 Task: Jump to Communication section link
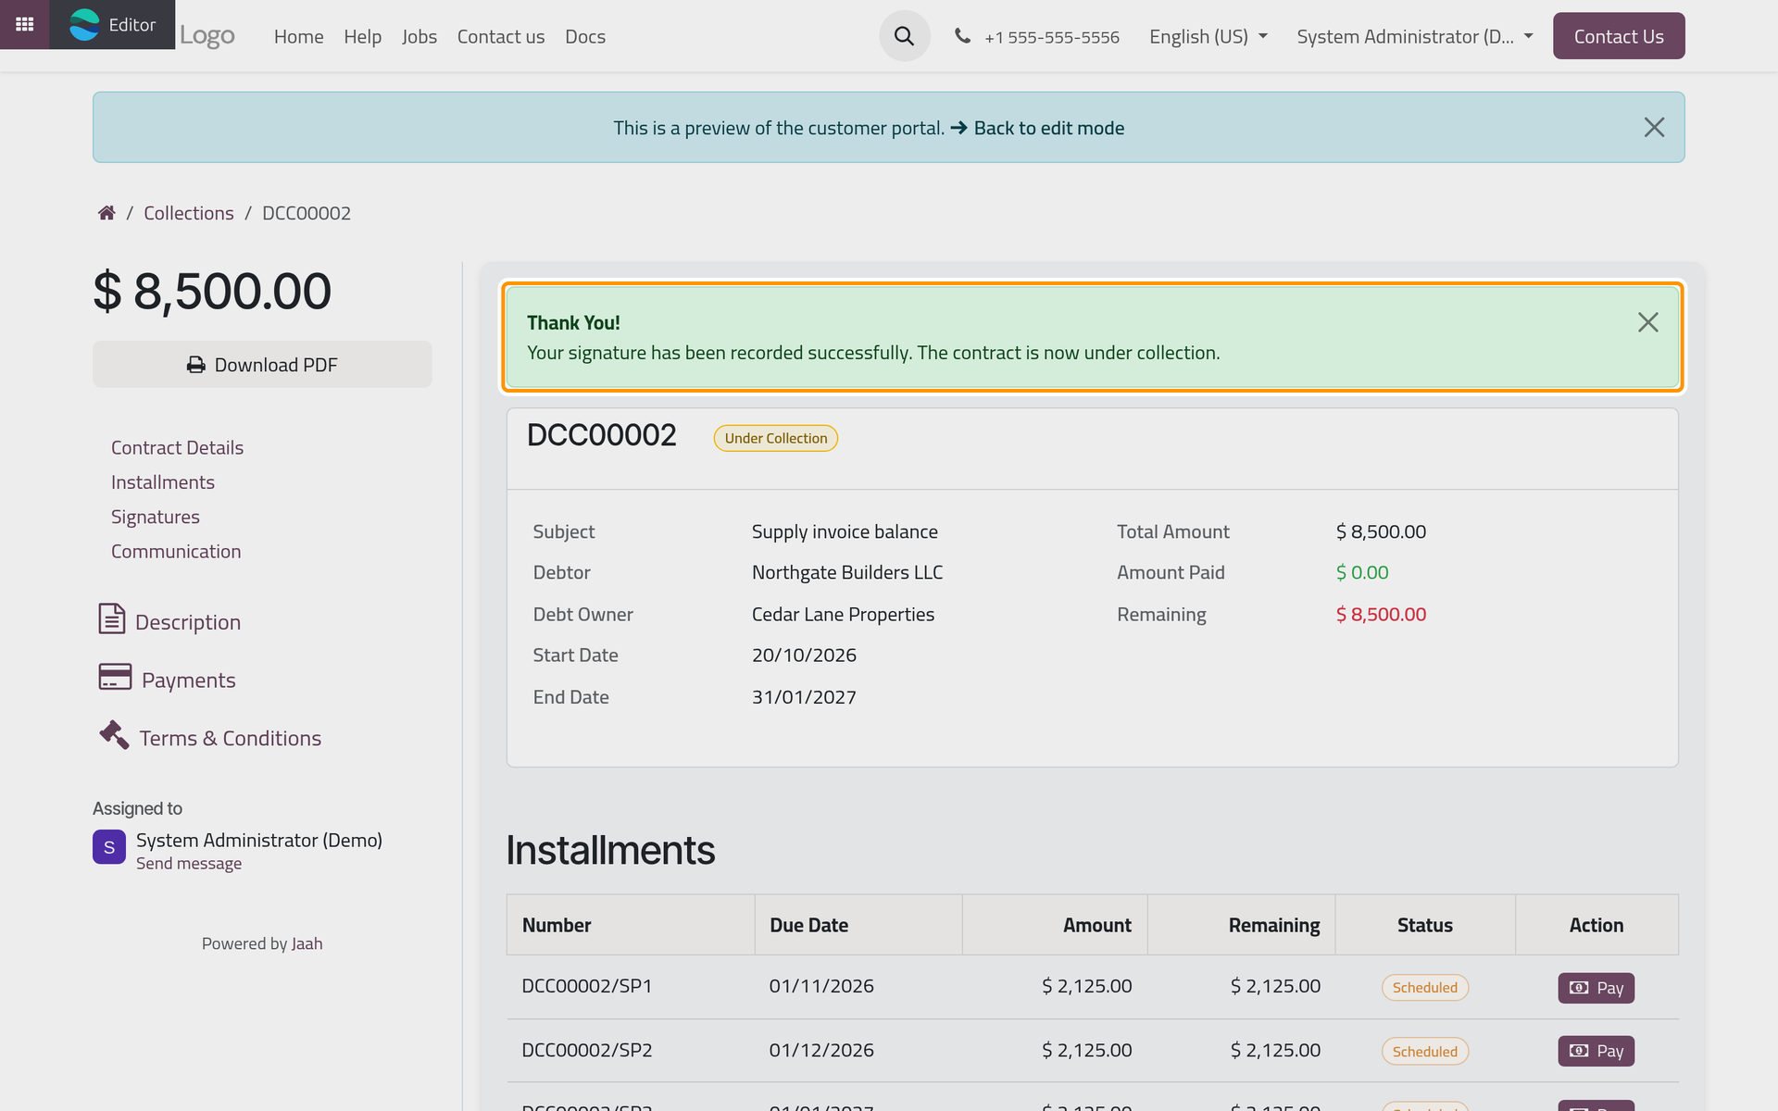click(x=176, y=551)
